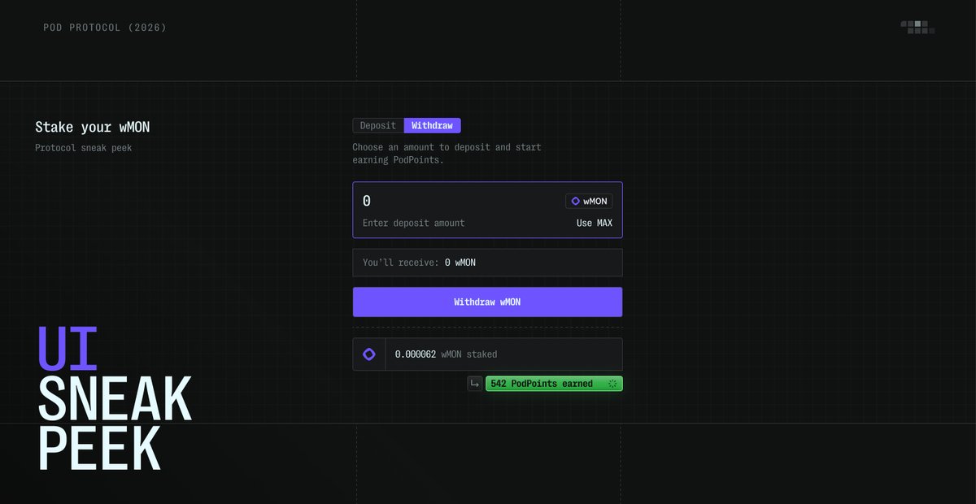Click Use MAX to fill amount

[595, 222]
